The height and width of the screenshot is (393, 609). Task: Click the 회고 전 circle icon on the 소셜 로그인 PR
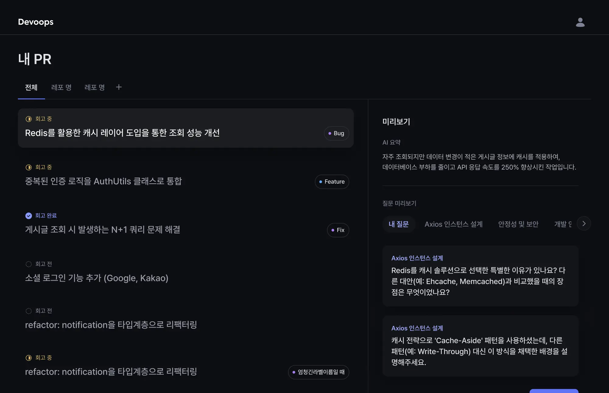29,264
